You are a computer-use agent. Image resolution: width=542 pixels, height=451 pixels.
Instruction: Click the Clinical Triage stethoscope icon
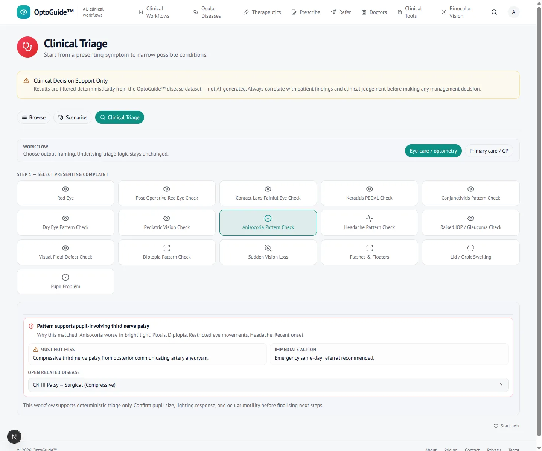[x=27, y=47]
